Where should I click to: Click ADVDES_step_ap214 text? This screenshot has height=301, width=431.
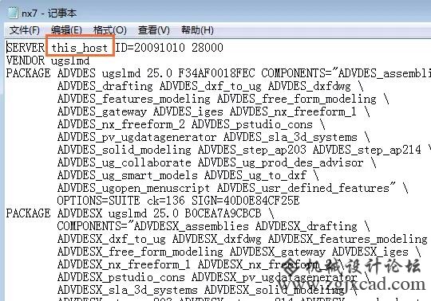click(x=366, y=150)
